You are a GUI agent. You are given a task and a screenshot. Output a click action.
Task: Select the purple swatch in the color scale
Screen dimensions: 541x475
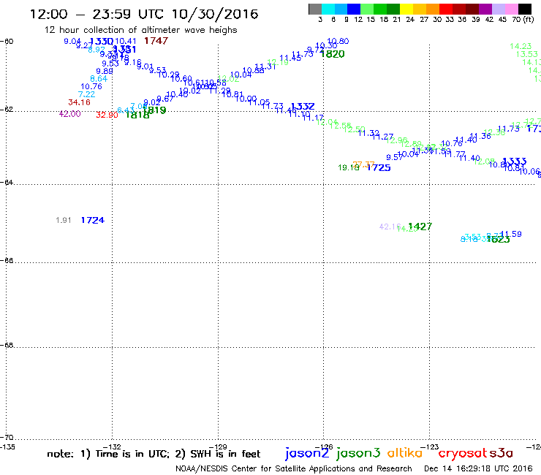[x=485, y=9]
